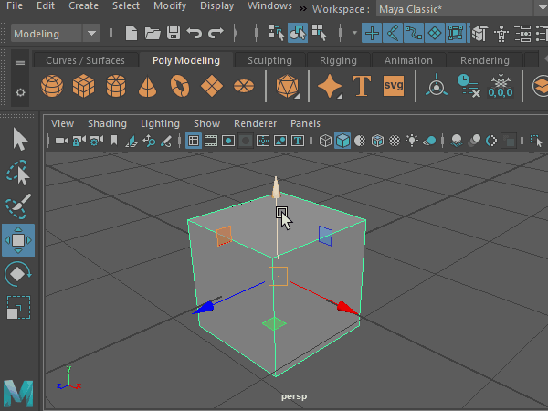Choose the Lasso select tool
Image resolution: width=548 pixels, height=411 pixels.
pos(18,174)
